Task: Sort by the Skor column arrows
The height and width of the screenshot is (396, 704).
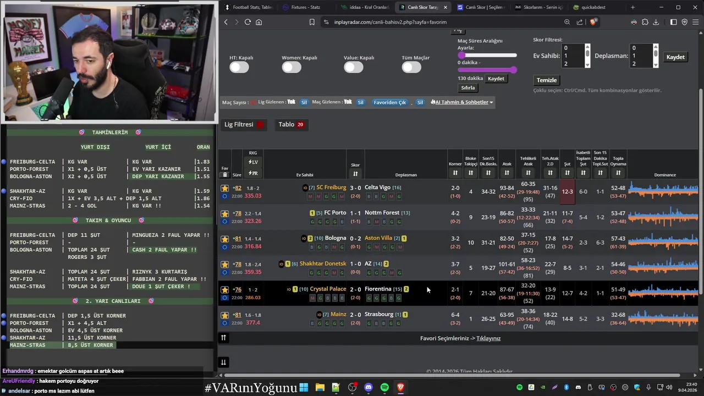Action: coord(355,174)
